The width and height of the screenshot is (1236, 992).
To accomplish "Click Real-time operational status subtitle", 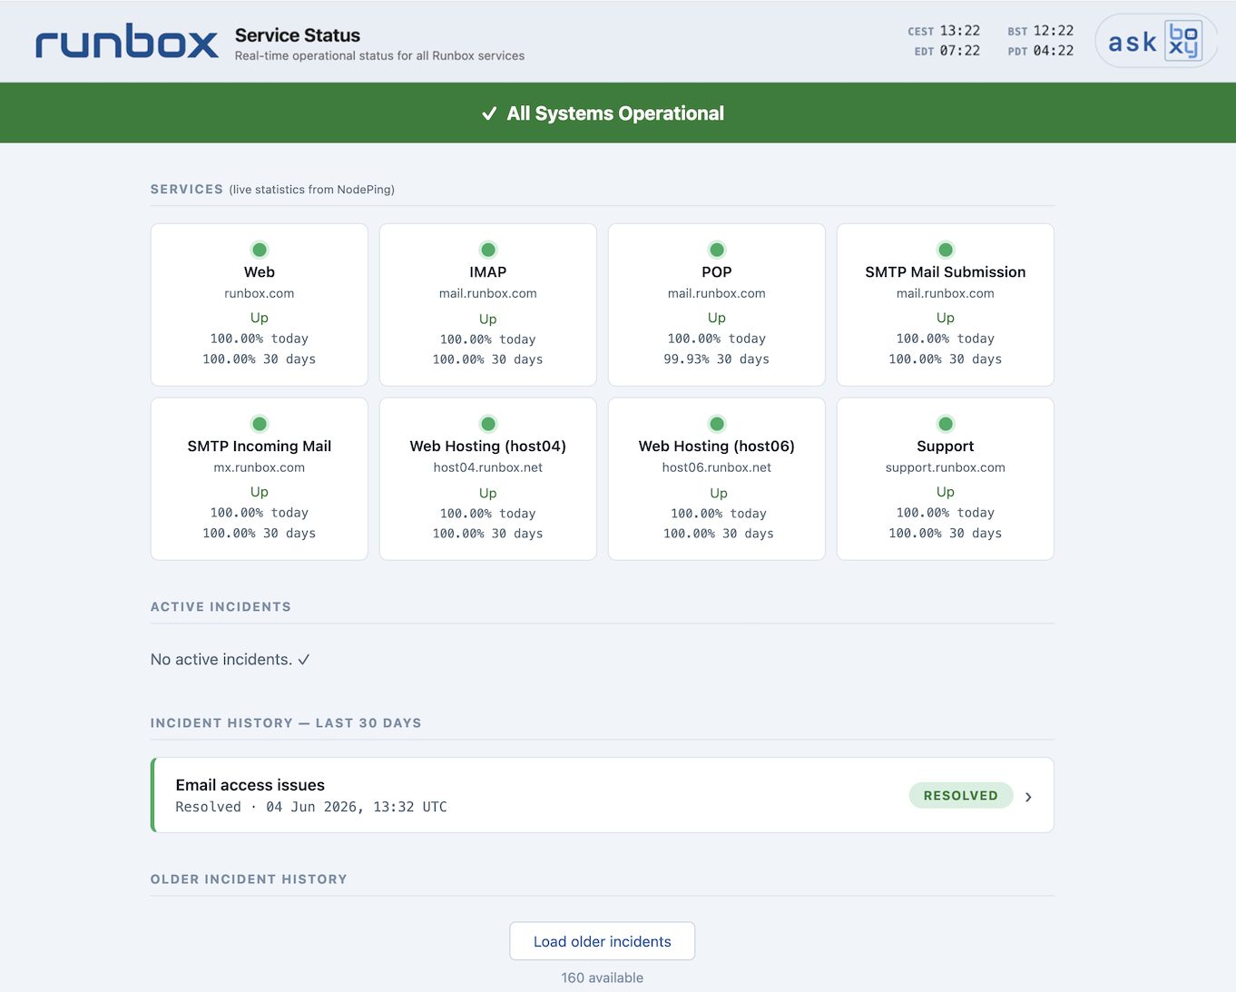I will point(379,56).
